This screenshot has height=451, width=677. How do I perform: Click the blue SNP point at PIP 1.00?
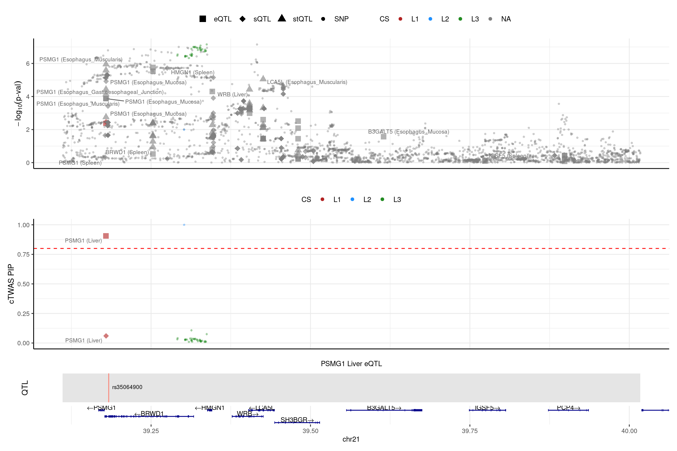184,225
